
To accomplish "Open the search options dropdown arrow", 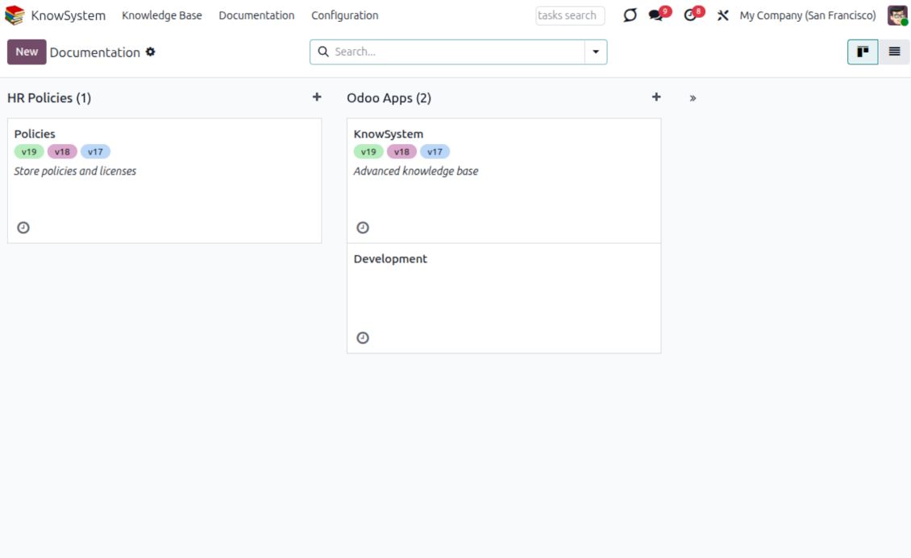I will tap(596, 52).
